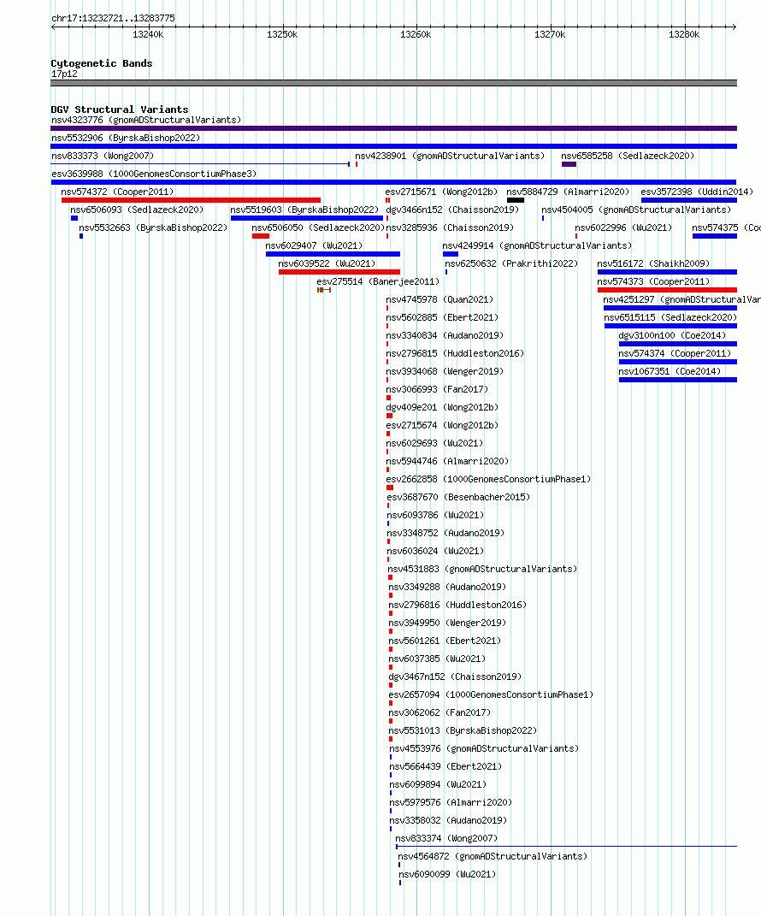Select nsv4251297 gnomADStructuralVariants label
761x916 pixels.
pos(681,299)
